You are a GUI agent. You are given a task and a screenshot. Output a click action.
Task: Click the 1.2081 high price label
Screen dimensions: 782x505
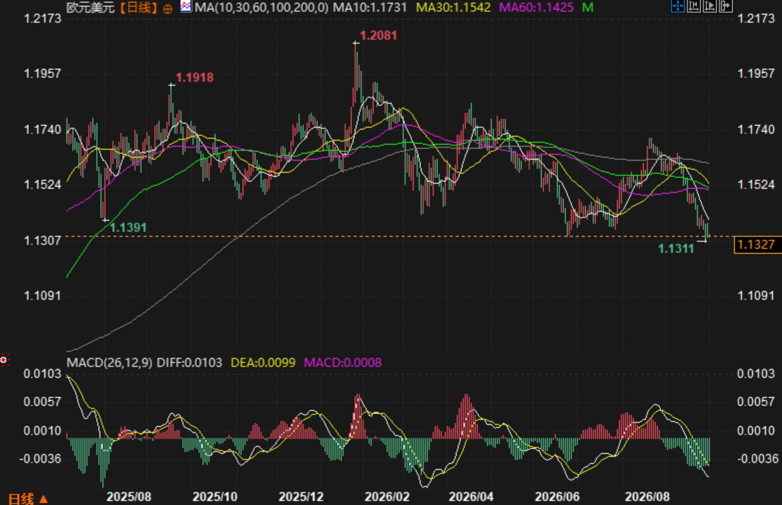tap(378, 35)
